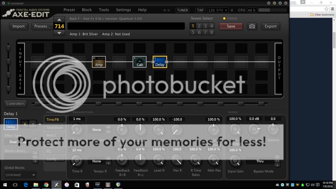Switch to the Tone/Duck tab
Image resolution: width=336 pixels, height=189 pixels.
[55, 127]
